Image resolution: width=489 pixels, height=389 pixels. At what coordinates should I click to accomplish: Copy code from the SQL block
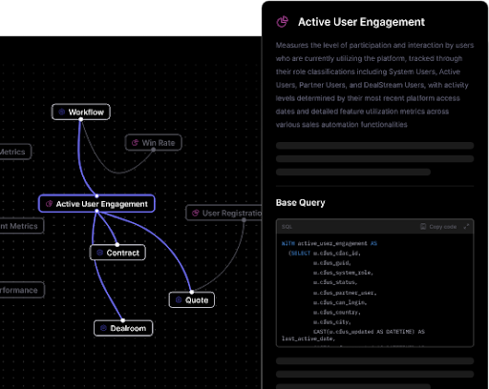tap(438, 227)
